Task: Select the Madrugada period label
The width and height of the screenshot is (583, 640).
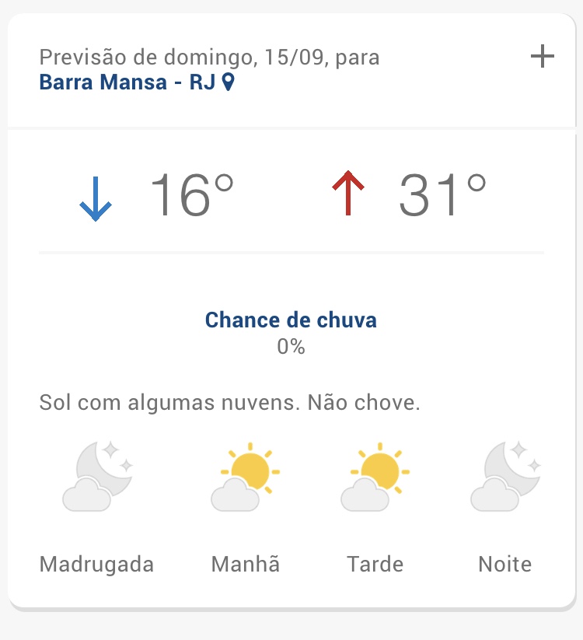Action: click(96, 564)
